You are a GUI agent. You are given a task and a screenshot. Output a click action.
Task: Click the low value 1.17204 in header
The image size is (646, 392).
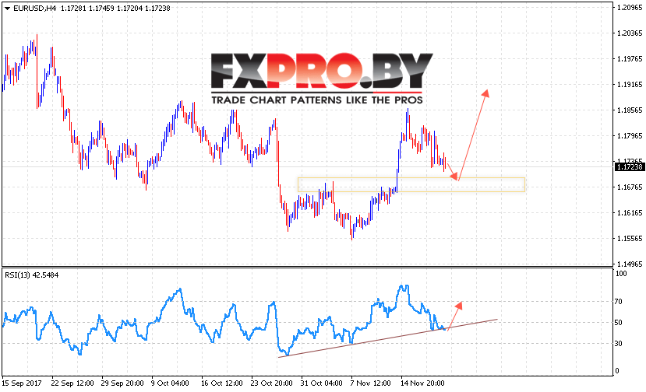[129, 9]
